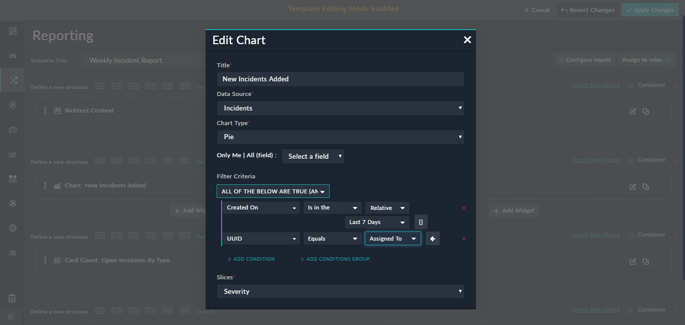Open the Chart Type dropdown showing Pie
The image size is (685, 325).
tap(341, 137)
